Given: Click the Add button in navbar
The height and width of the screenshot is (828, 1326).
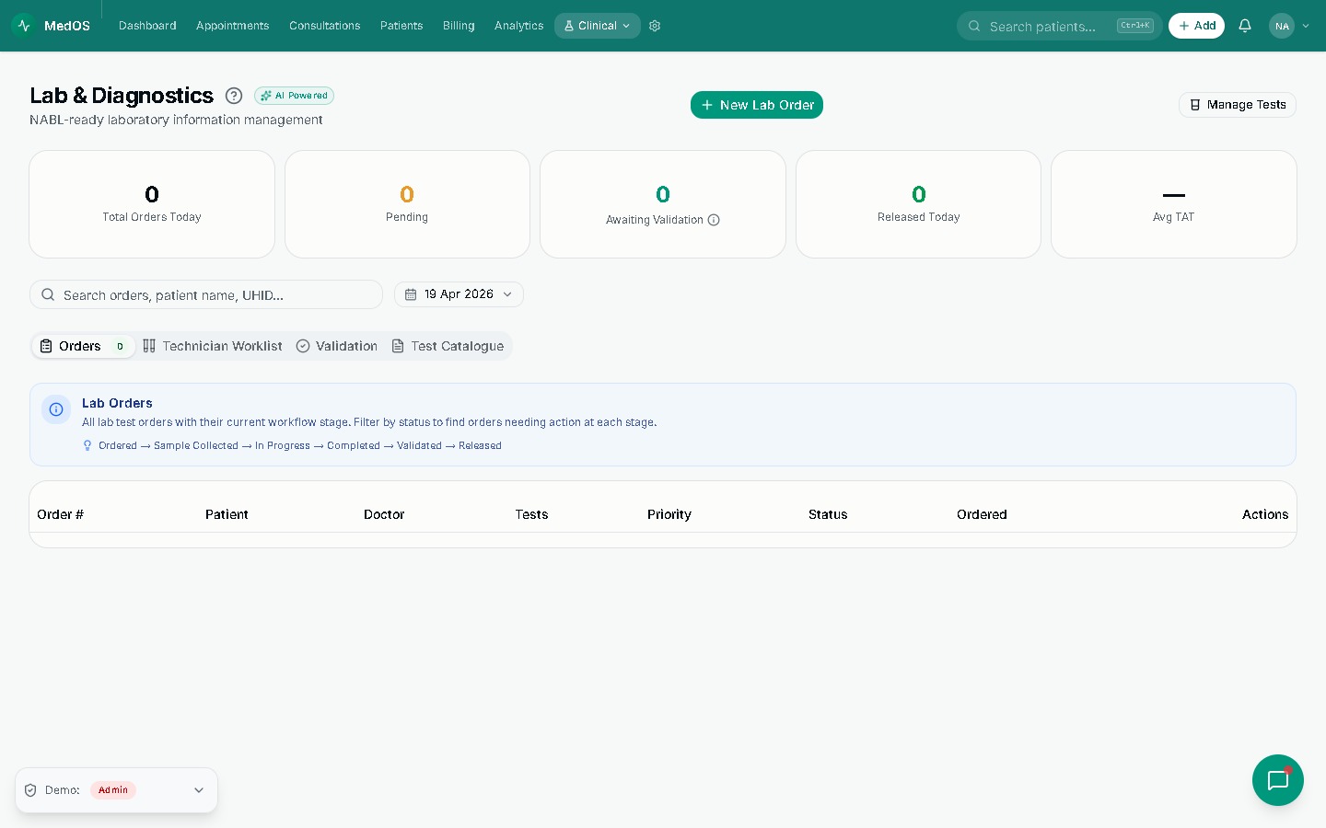Looking at the screenshot, I should 1196,26.
